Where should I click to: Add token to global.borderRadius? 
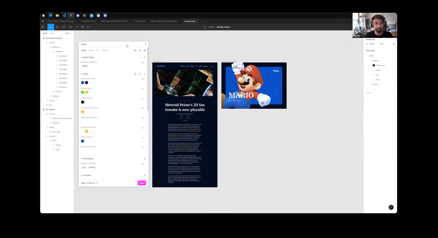click(142, 63)
